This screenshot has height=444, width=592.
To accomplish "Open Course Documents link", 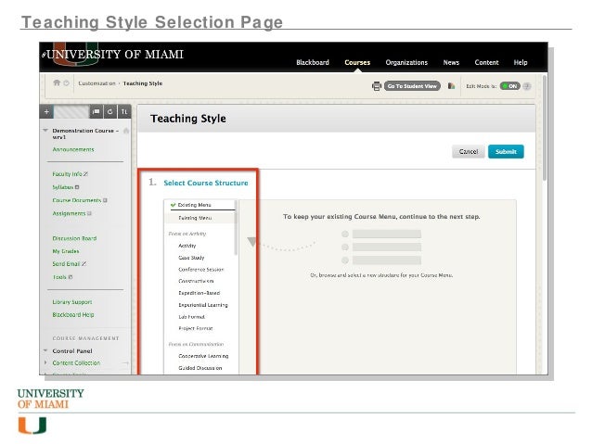I will click(77, 200).
